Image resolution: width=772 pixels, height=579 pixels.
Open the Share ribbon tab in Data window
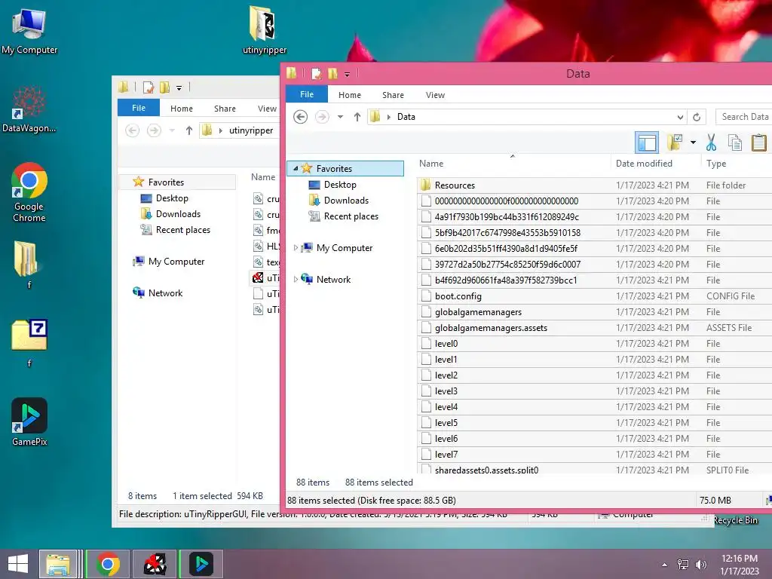click(x=393, y=95)
